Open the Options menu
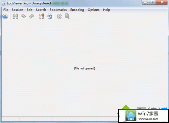Viewport: 169px width, 123px height. (x=94, y=10)
